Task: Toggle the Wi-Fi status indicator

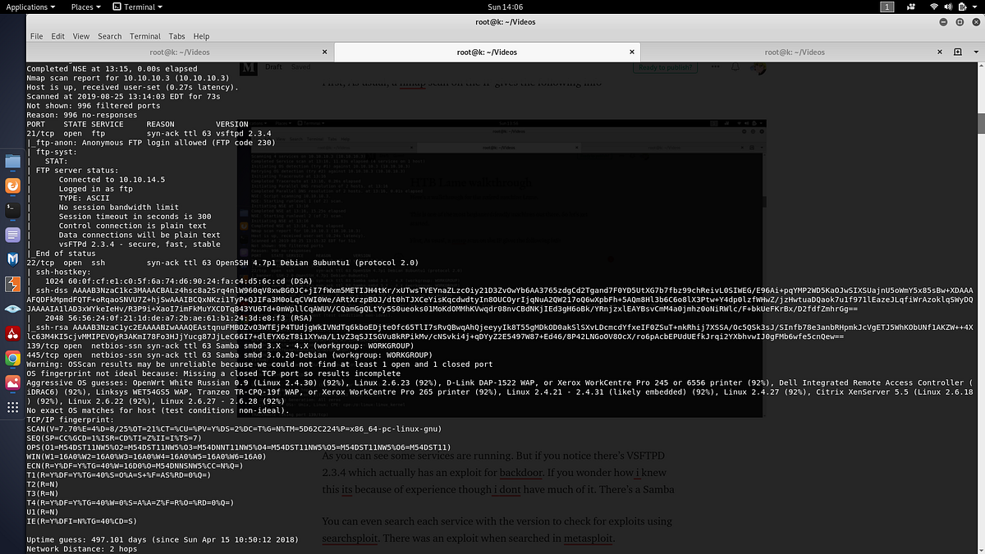Action: click(x=934, y=7)
